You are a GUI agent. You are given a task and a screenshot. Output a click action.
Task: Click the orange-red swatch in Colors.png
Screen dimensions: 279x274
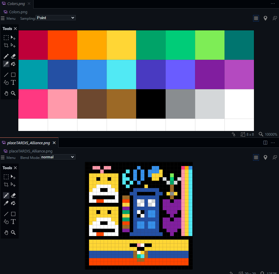coord(62,45)
